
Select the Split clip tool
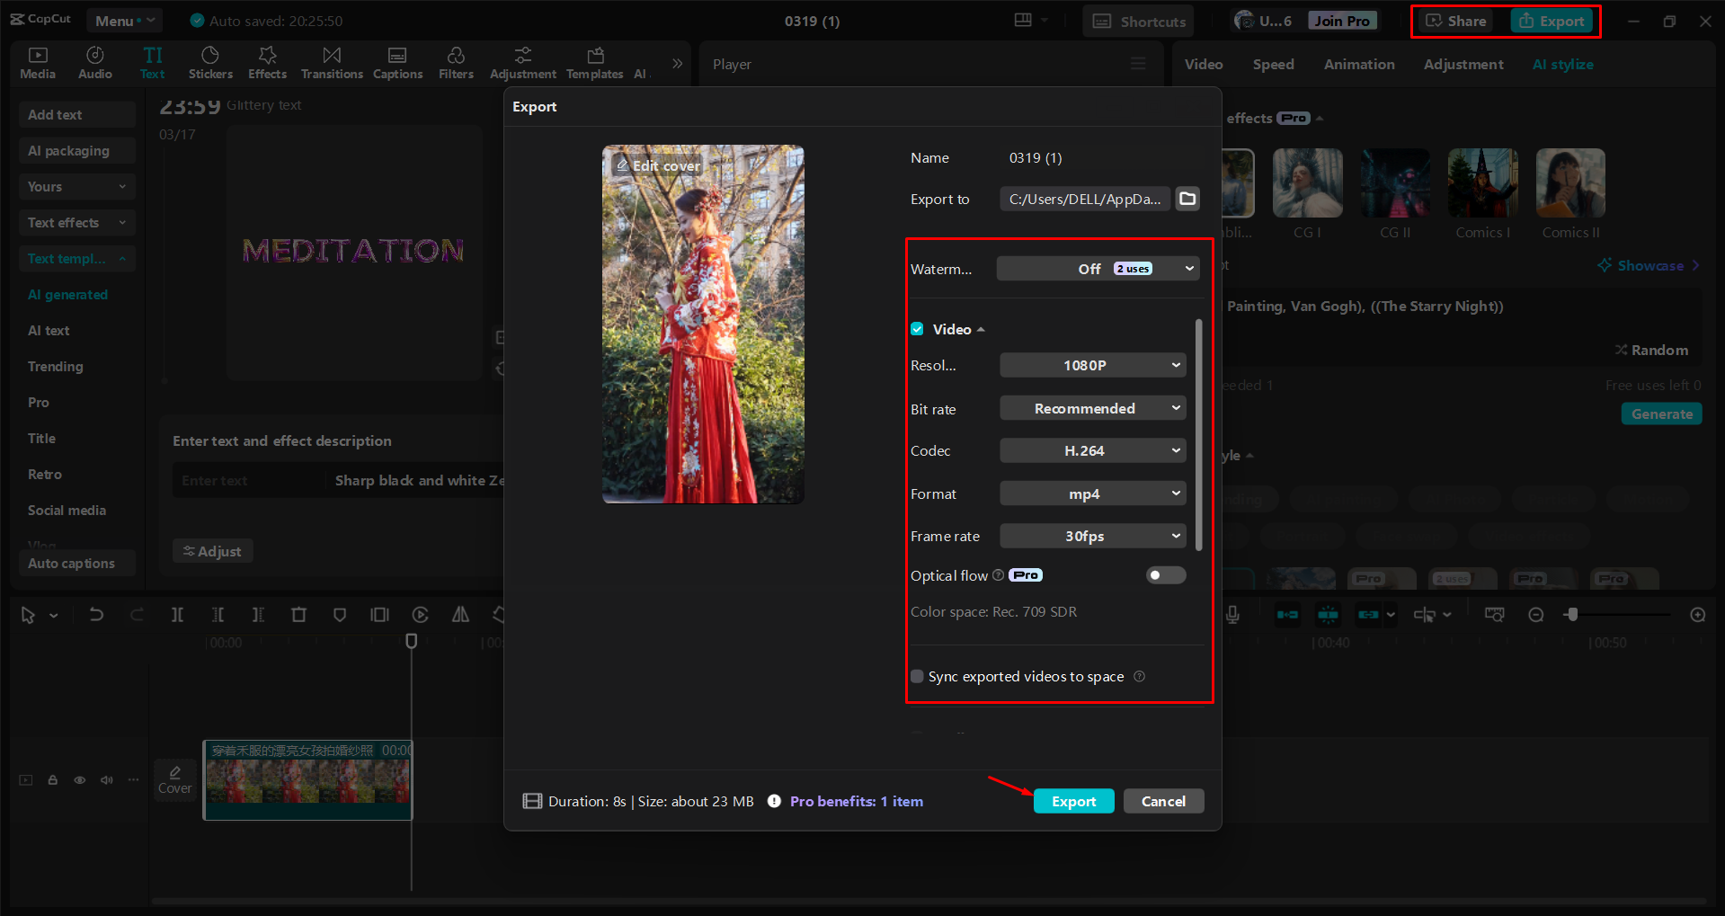click(x=177, y=614)
